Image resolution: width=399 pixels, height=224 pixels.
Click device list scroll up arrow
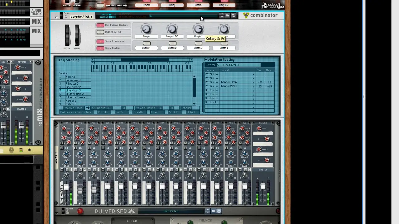[195, 77]
